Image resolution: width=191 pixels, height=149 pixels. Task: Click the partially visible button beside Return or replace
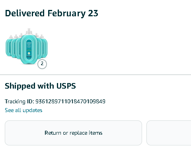coord(169,133)
